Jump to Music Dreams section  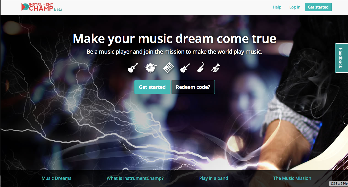coord(57,178)
